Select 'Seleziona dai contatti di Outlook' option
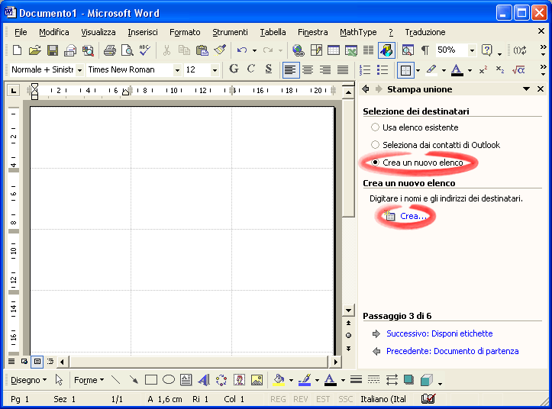 click(376, 145)
